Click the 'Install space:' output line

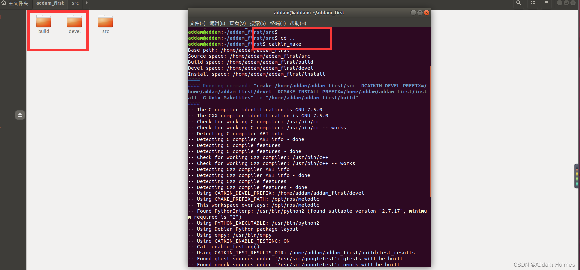(257, 74)
